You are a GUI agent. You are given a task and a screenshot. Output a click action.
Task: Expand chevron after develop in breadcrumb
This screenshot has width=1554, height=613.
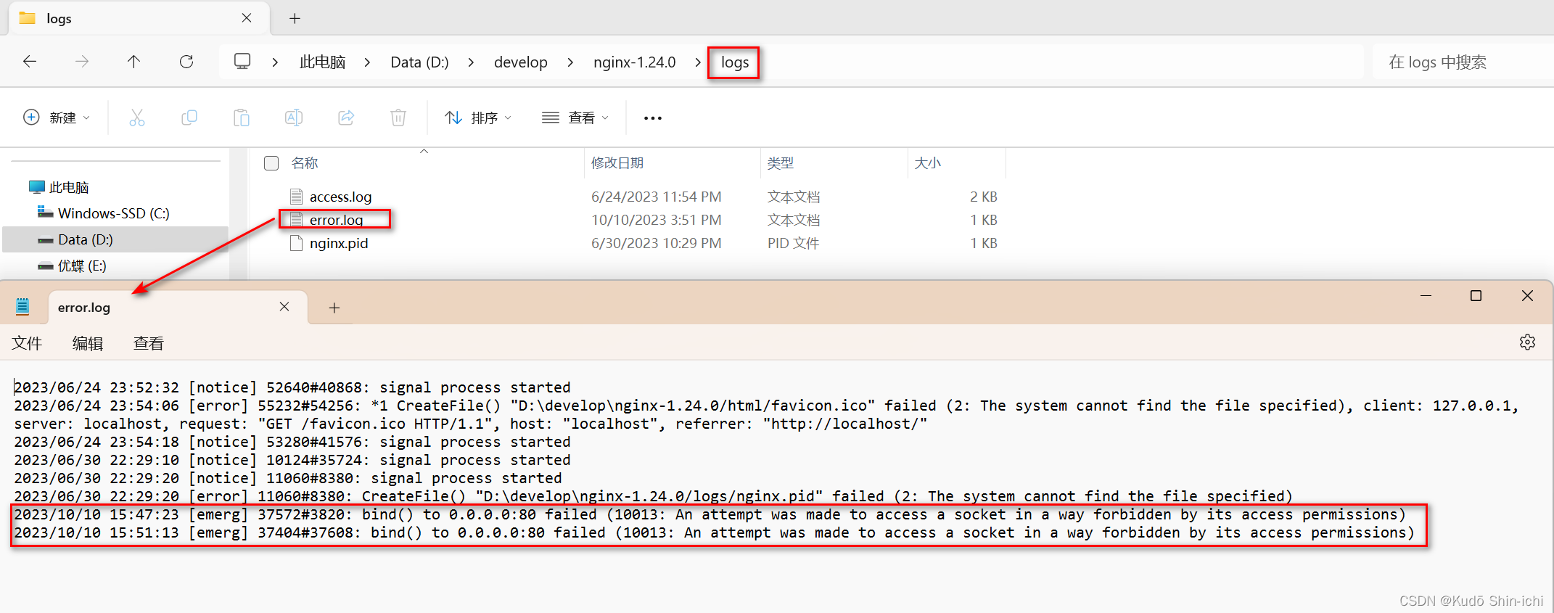coord(570,62)
